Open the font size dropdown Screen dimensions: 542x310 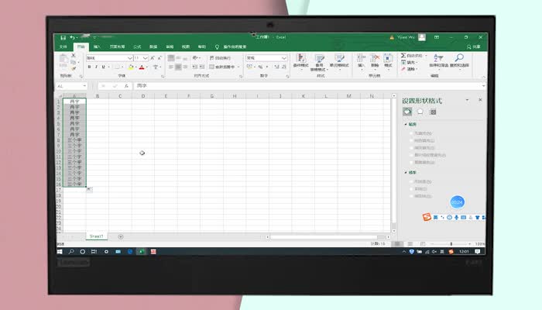pos(146,58)
